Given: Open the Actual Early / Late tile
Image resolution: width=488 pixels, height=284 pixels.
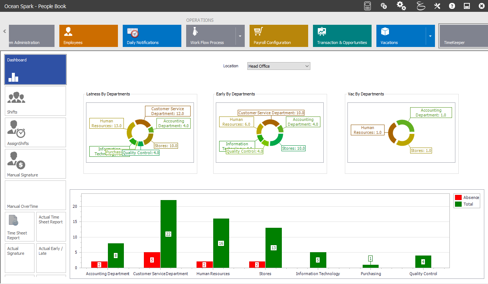Looking at the screenshot, I should [x=51, y=258].
